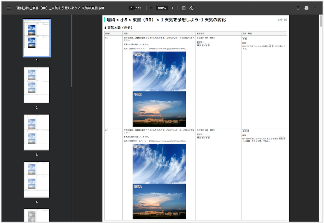Image resolution: width=324 pixels, height=223 pixels.
Task: Go to page 4 thumbnail
Action: pos(37,180)
